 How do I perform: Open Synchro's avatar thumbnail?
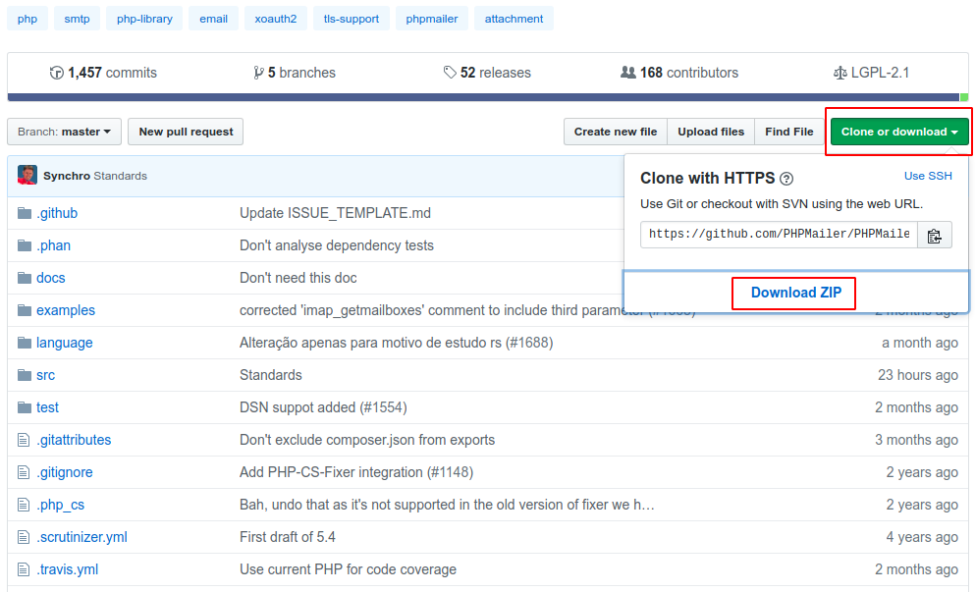(x=27, y=175)
